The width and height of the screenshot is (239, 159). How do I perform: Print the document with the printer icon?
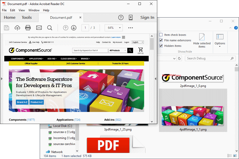[x=28, y=28]
